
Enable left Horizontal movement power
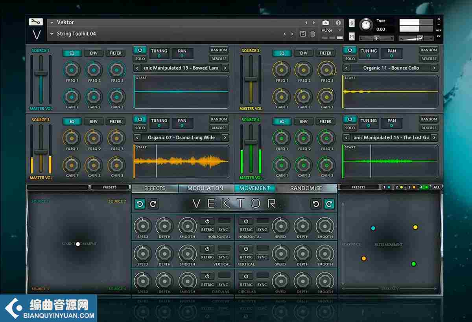(207, 221)
